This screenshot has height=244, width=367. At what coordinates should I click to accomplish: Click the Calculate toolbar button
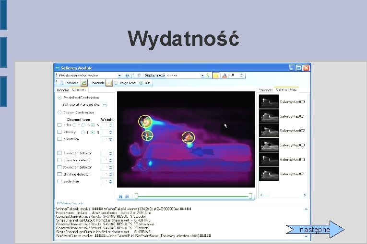pyautogui.click(x=69, y=83)
